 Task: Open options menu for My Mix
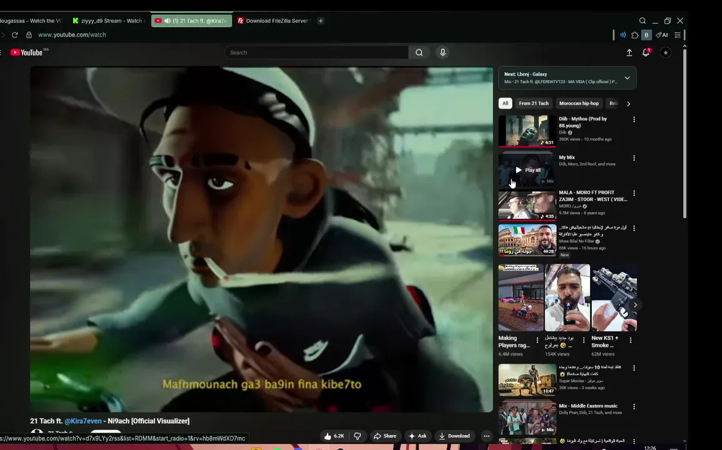tap(634, 158)
